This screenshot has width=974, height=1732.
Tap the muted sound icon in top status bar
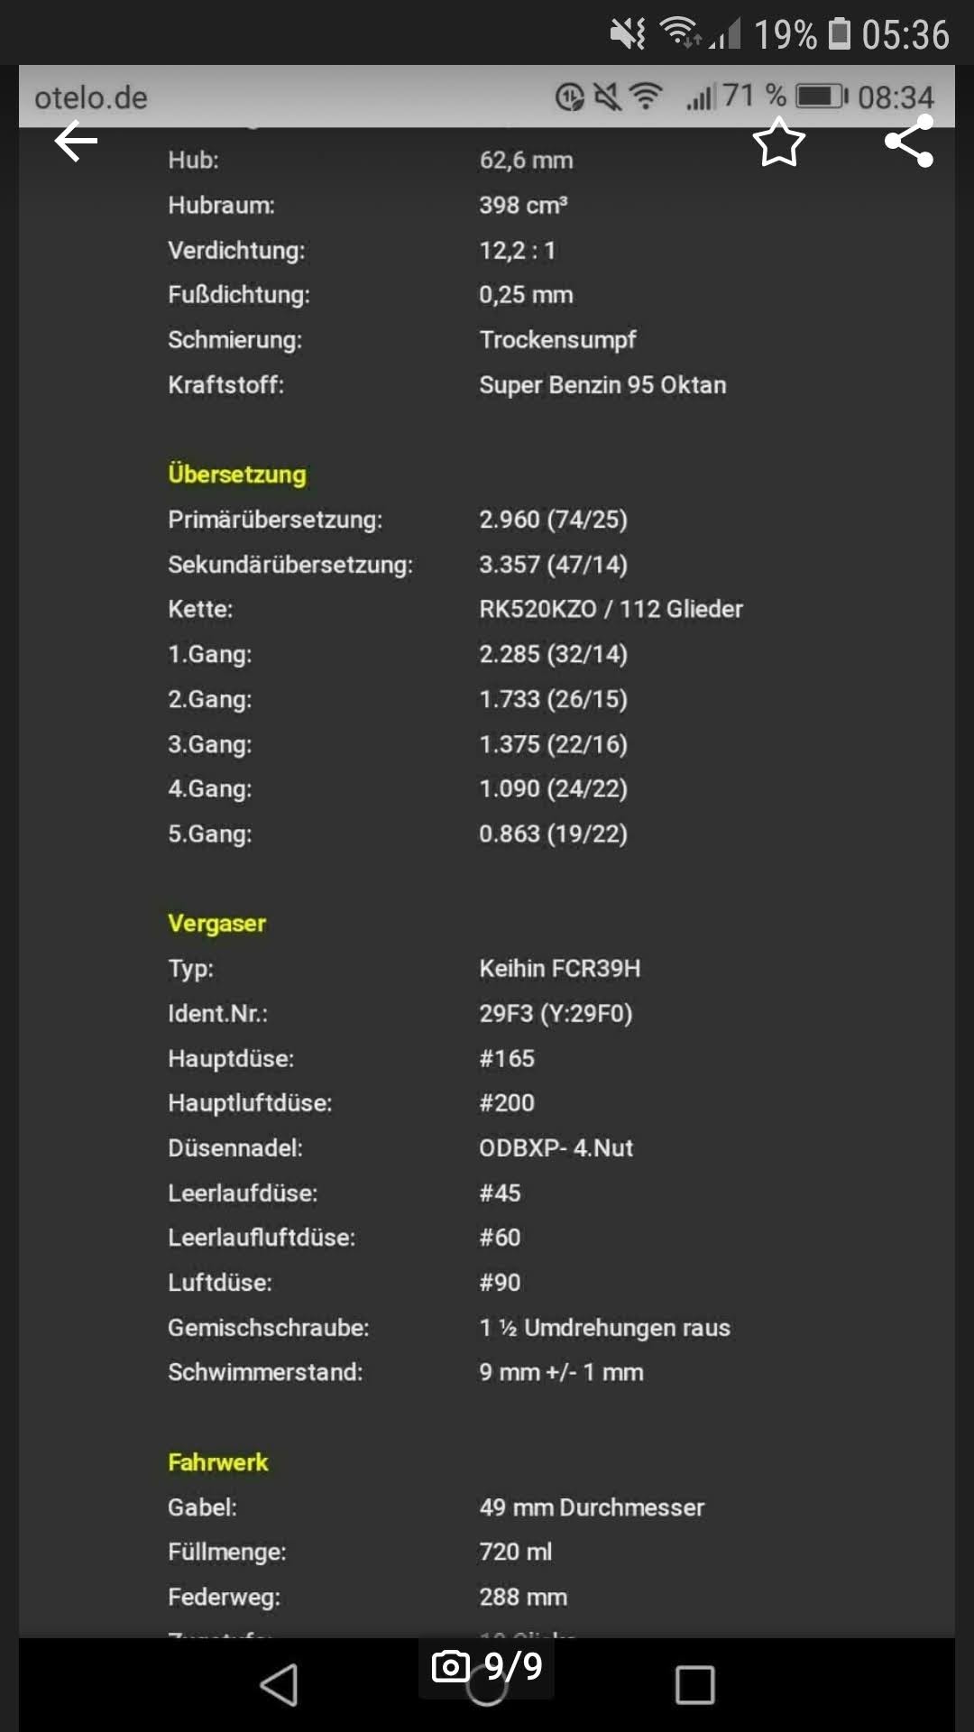(x=628, y=34)
